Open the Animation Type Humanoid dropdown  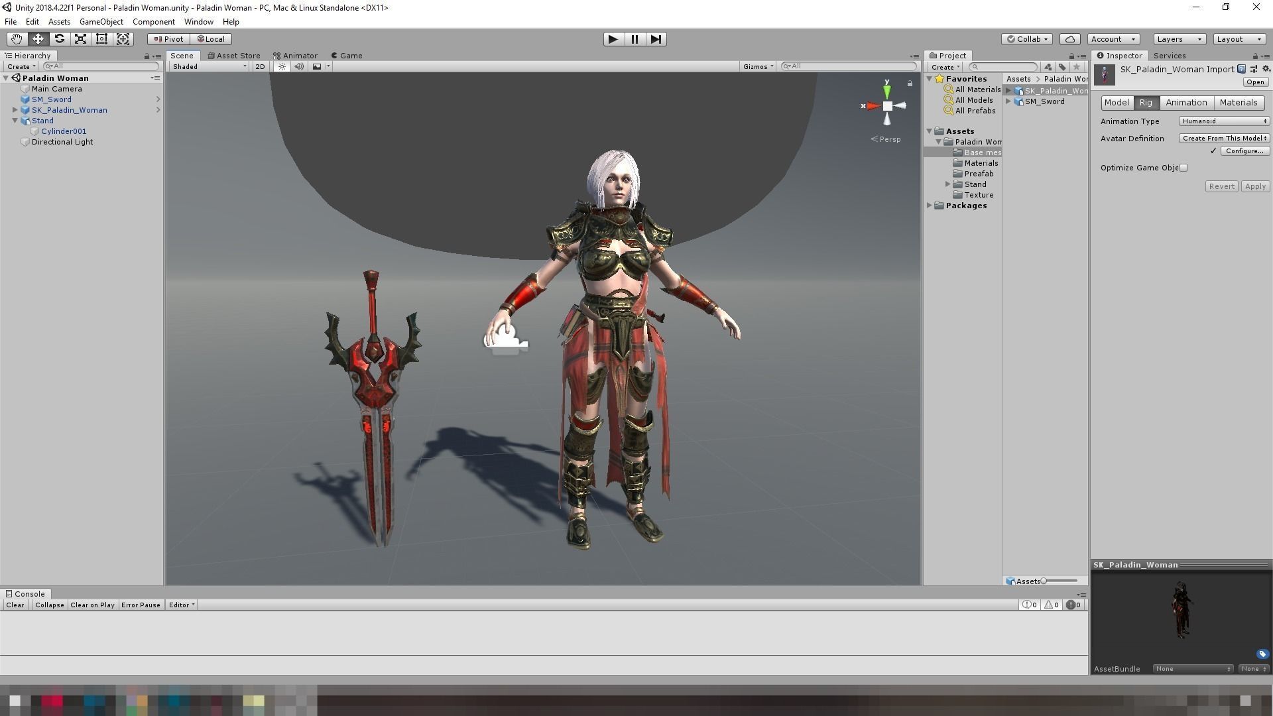click(1223, 121)
